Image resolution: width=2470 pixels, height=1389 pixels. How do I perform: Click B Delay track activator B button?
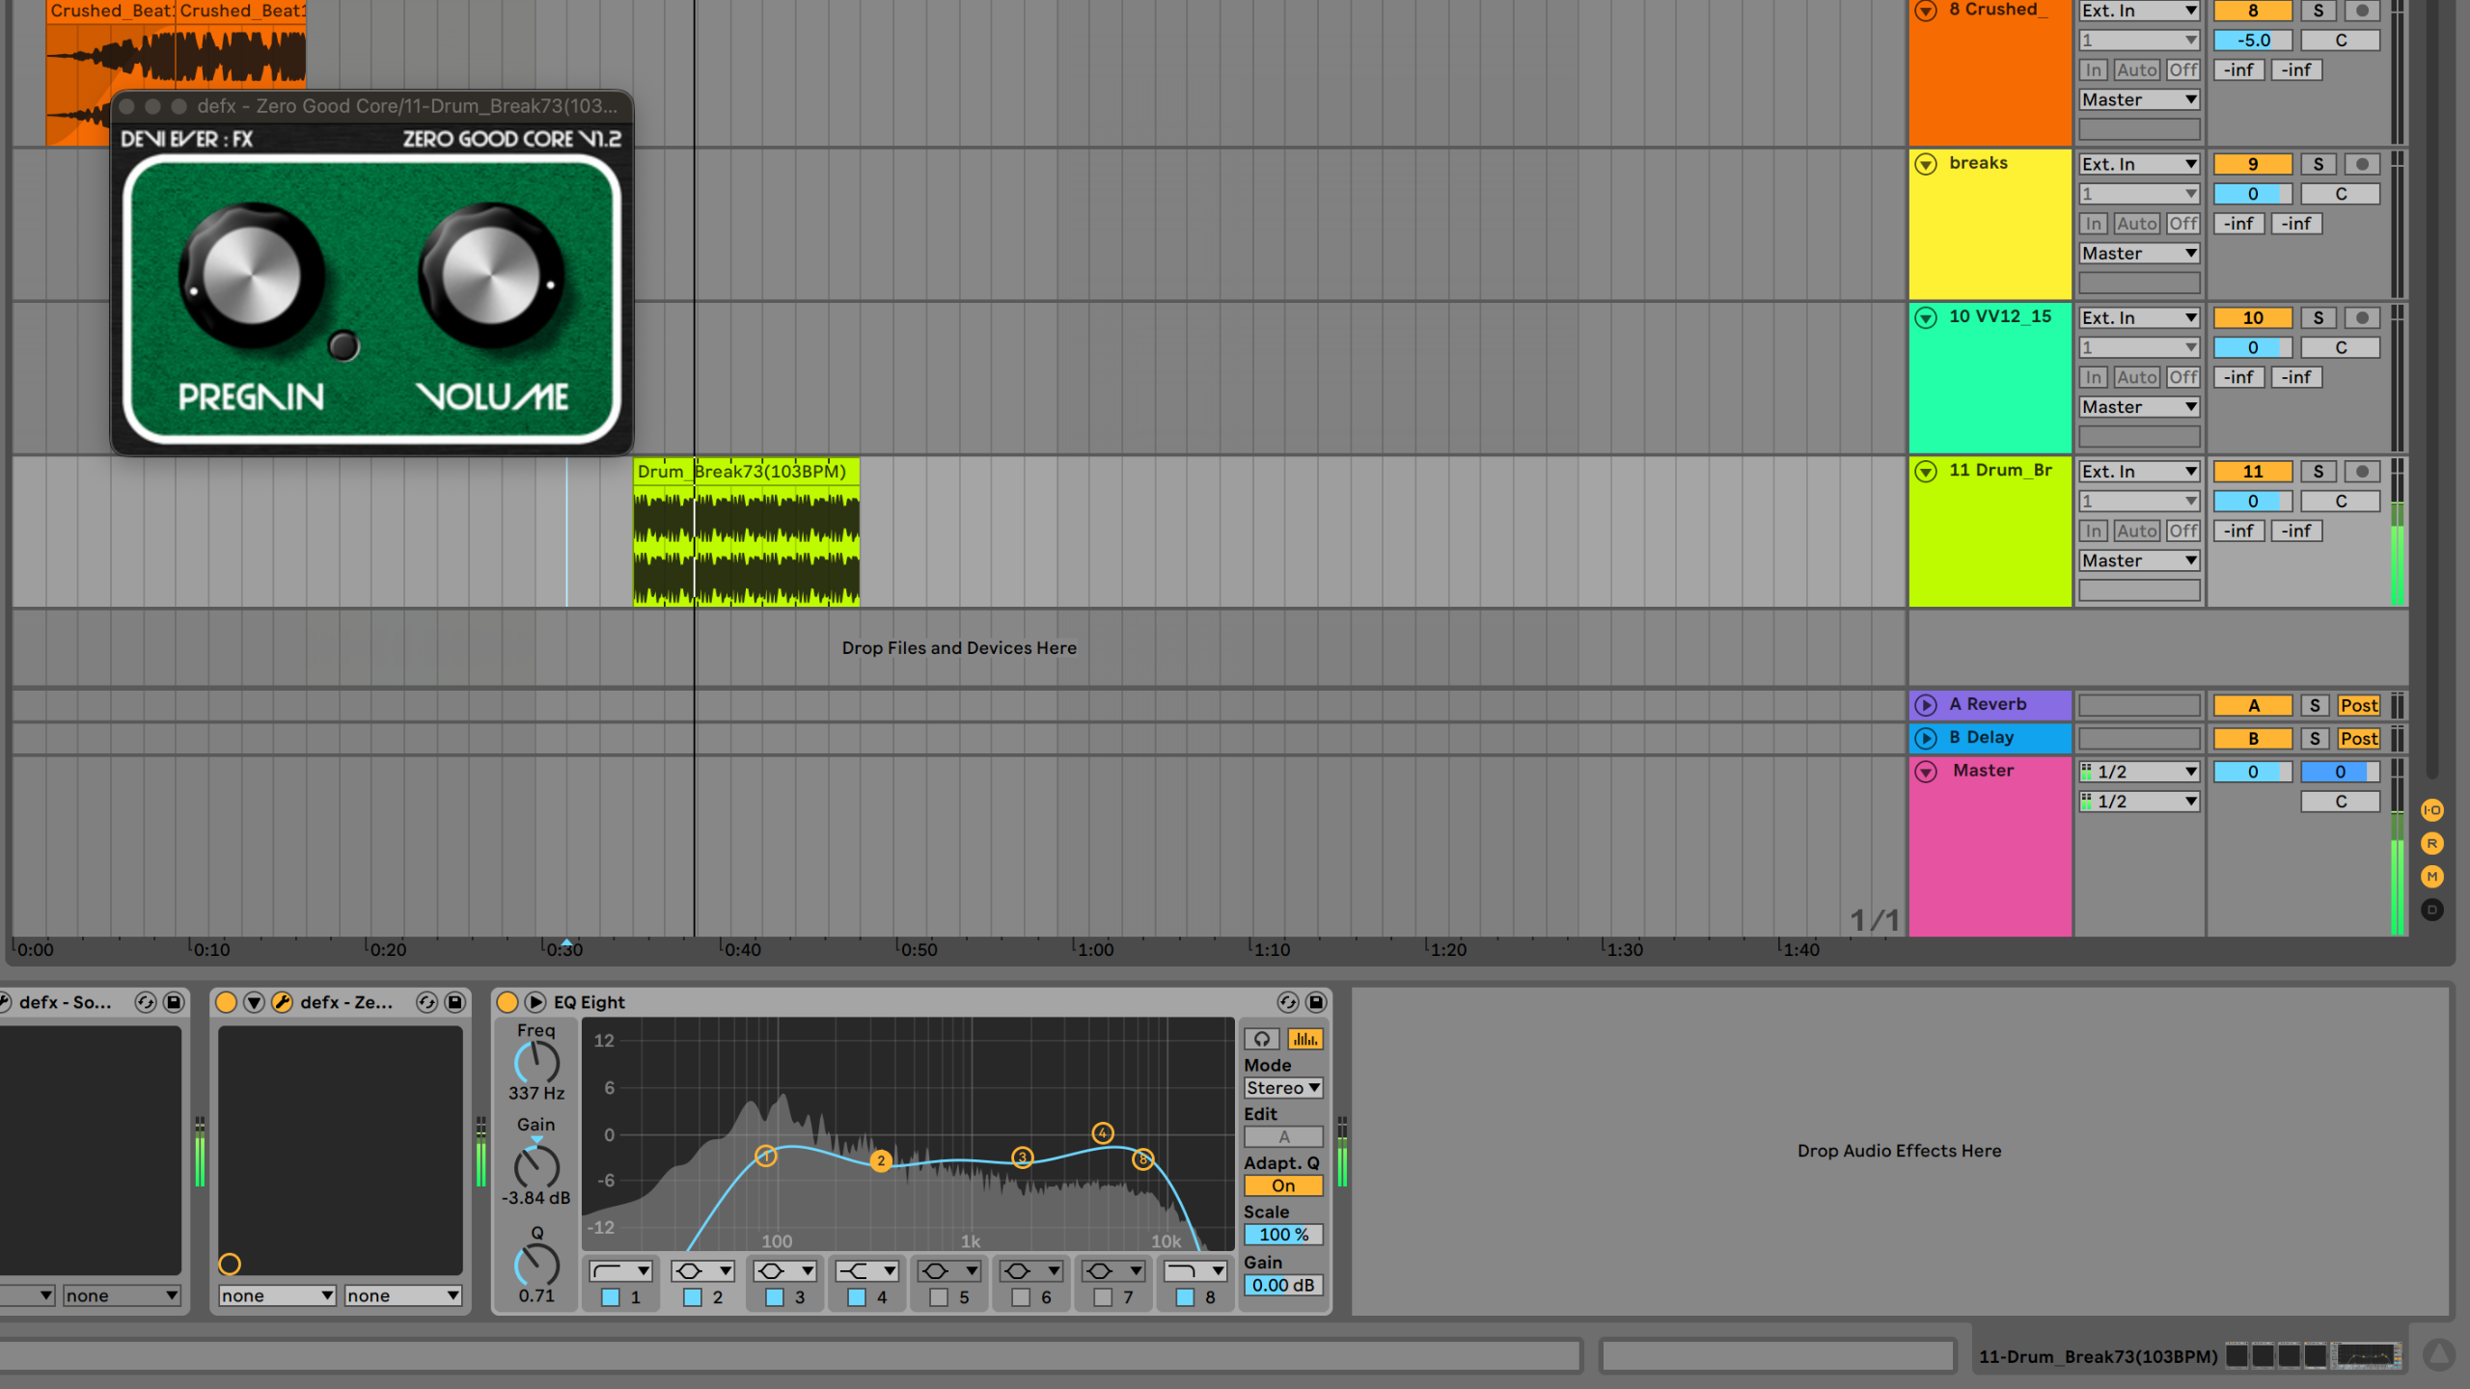point(2253,739)
